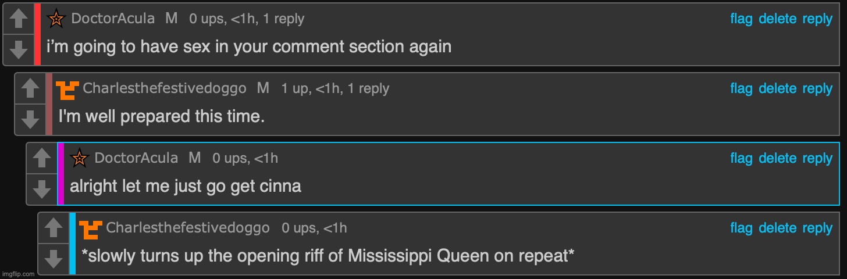The image size is (847, 279).
Task: Delete the "I'm well prepared this time" comment
Action: pyautogui.click(x=777, y=88)
